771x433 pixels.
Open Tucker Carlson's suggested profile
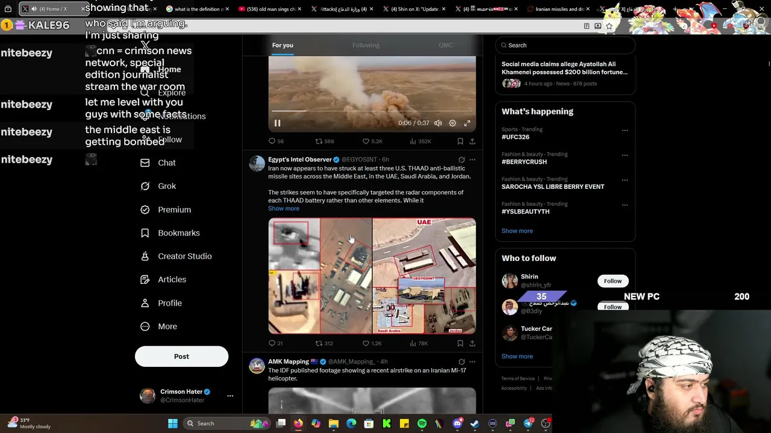[x=527, y=333]
